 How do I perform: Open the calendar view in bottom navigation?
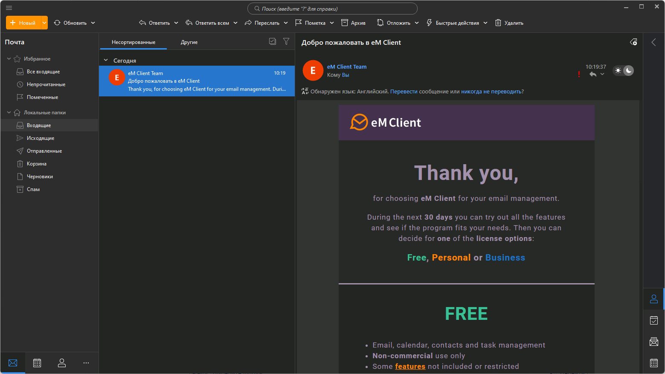[37, 363]
